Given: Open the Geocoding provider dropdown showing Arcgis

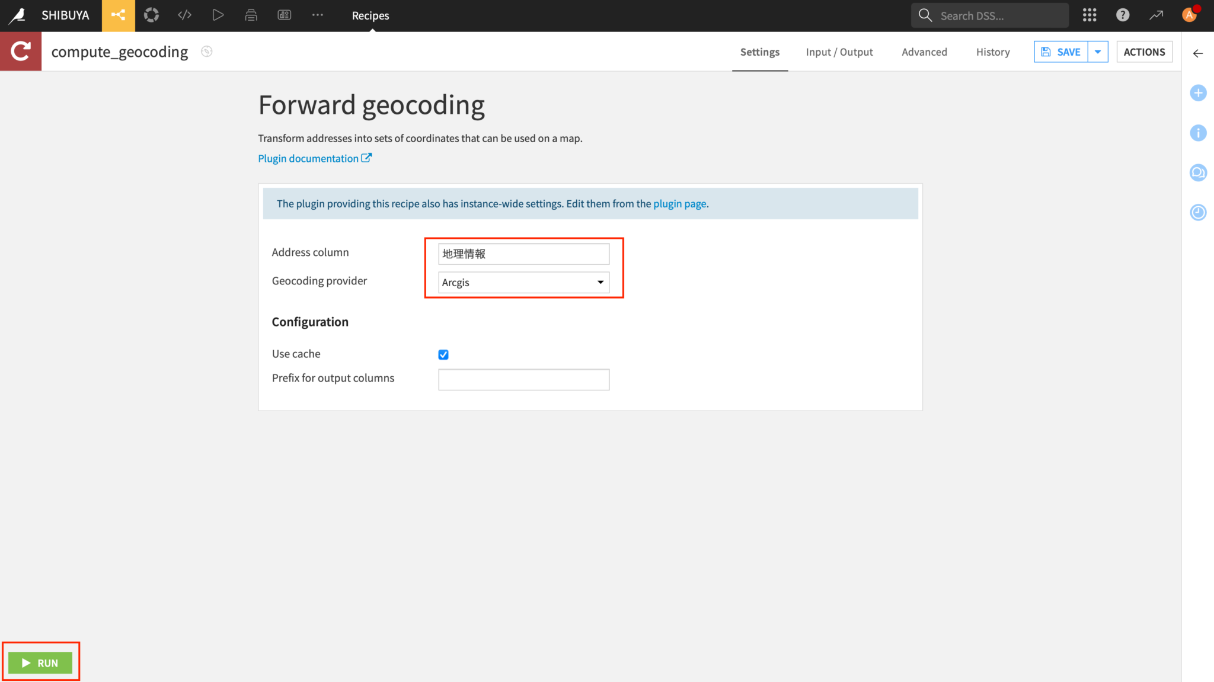Looking at the screenshot, I should click(523, 282).
